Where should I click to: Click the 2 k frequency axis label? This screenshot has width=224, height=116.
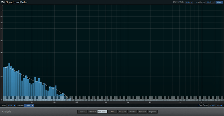150,102
